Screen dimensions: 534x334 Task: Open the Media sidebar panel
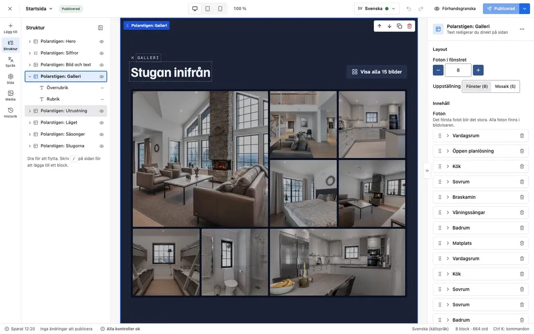(x=10, y=96)
